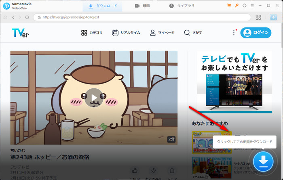Image resolution: width=283 pixels, height=180 pixels.
Task: Open the hamburger menu icon
Action: (x=252, y=6)
